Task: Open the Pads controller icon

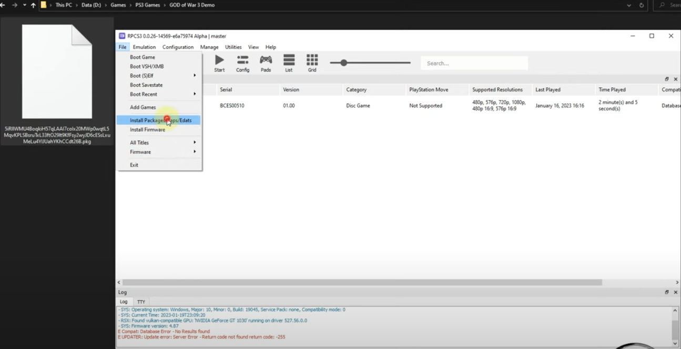Action: (x=266, y=60)
